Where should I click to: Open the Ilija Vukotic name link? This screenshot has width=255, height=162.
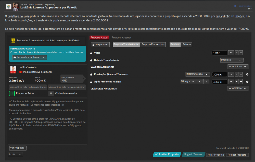[x=29, y=67]
